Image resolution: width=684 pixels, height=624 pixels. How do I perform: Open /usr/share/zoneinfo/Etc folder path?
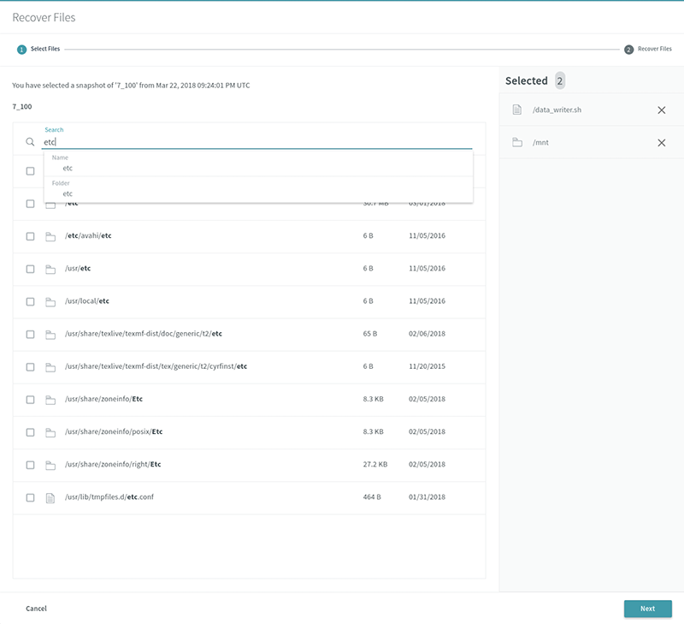[x=103, y=399]
